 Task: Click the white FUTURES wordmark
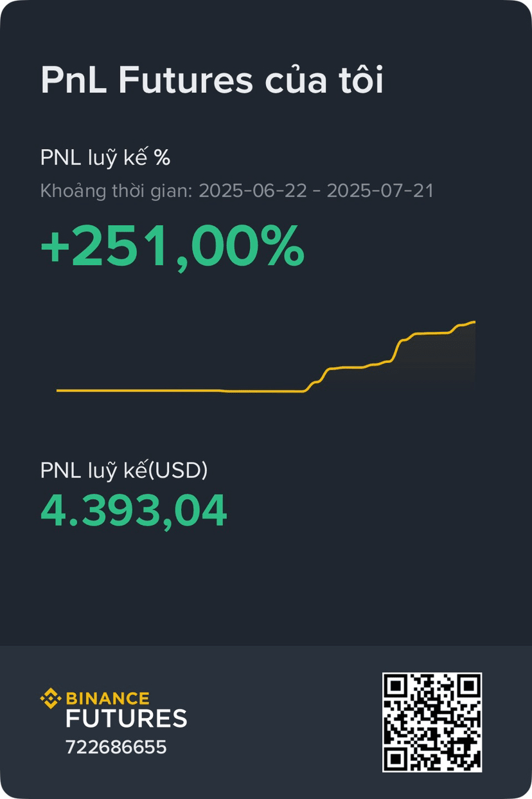tap(127, 719)
